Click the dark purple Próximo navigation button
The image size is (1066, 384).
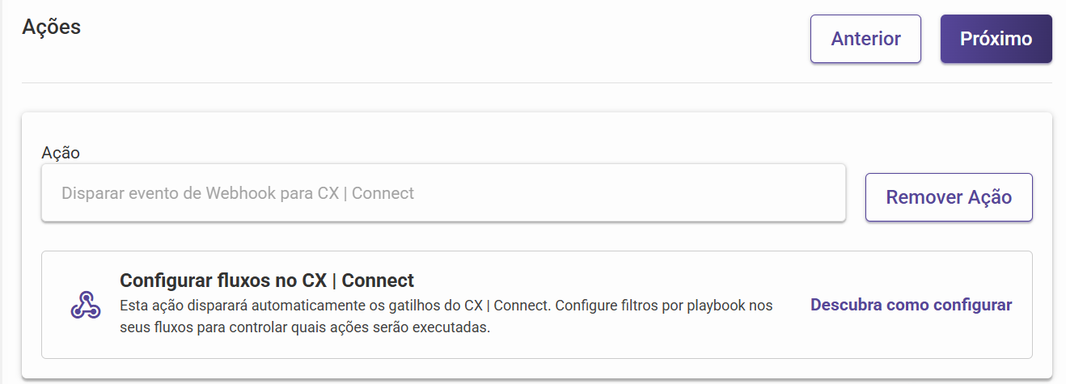996,39
